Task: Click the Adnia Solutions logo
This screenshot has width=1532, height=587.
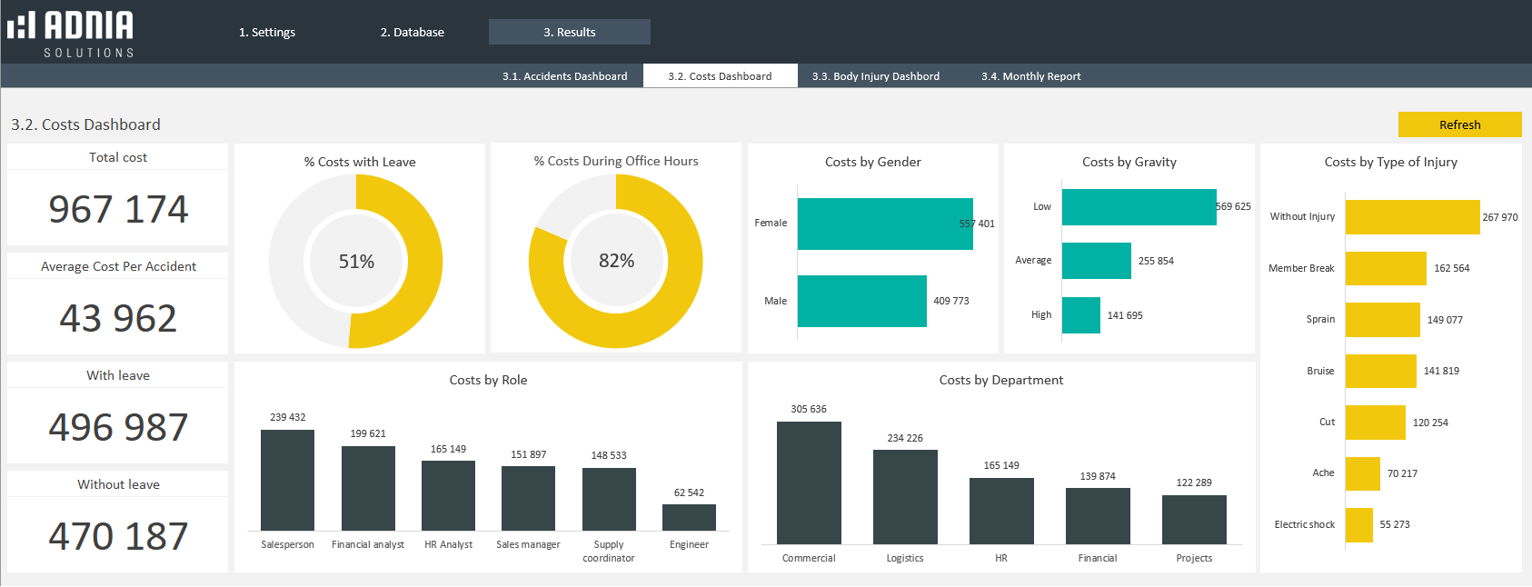Action: (x=71, y=34)
